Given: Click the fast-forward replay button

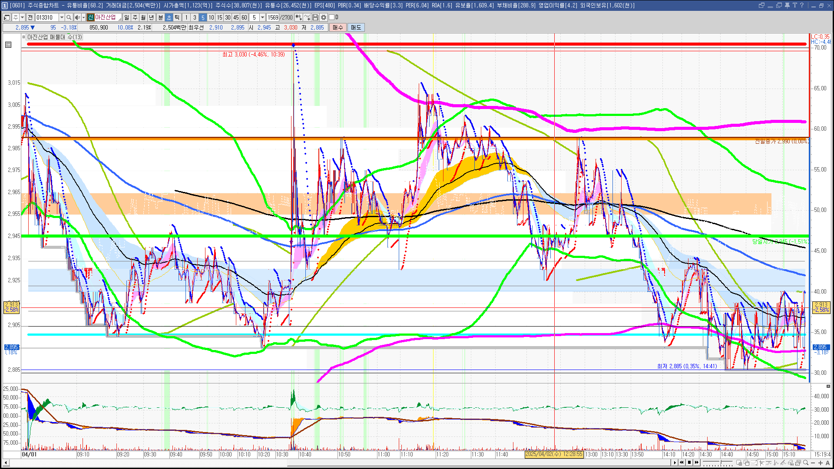Looking at the screenshot, I should click(697, 462).
